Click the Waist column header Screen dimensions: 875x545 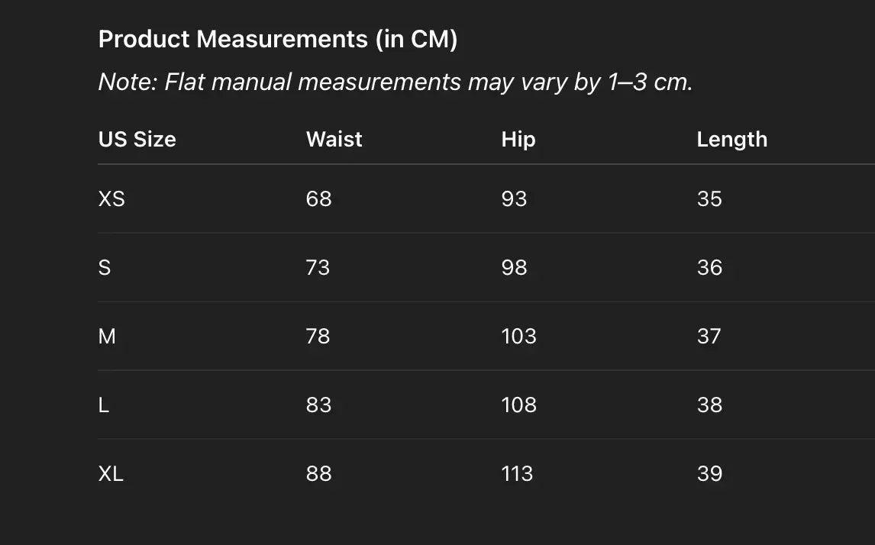point(334,140)
